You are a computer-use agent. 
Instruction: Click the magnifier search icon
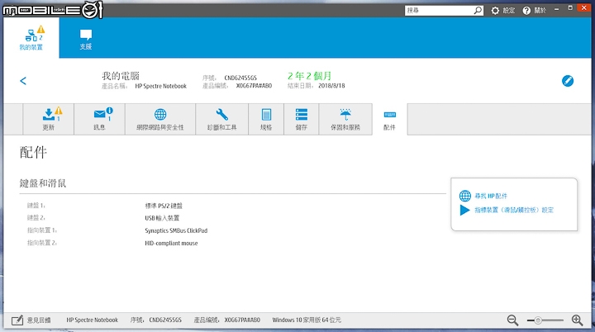(x=478, y=11)
